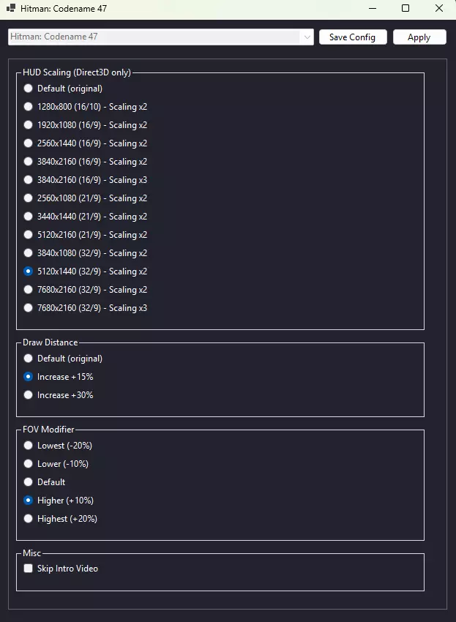Enable the Skip Intro Video checkbox

coord(29,569)
